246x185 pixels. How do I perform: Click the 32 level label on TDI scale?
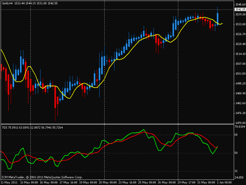coord(236,171)
